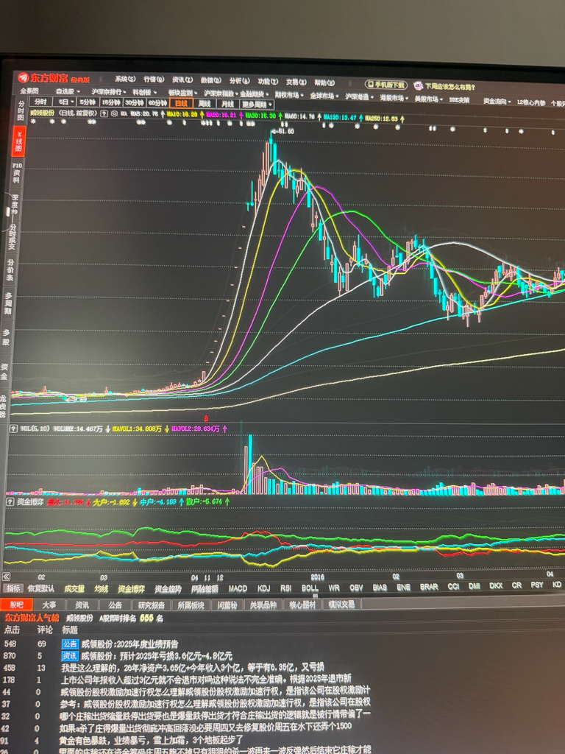565x754 pixels.
Task: Open the 行情(Q) menu
Action: pyautogui.click(x=154, y=80)
